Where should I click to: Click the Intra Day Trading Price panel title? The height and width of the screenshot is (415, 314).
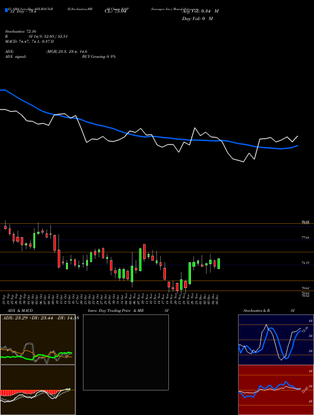[128, 311]
